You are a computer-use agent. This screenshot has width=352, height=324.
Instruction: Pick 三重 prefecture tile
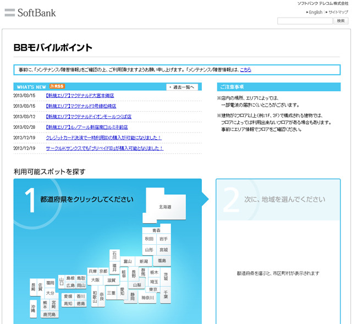click(111, 293)
